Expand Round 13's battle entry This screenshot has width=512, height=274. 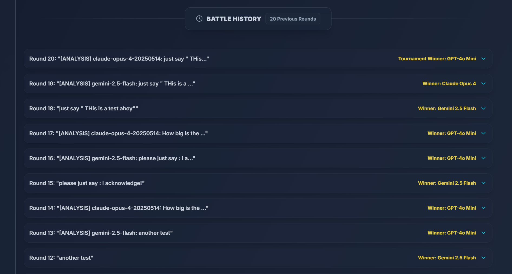point(483,233)
